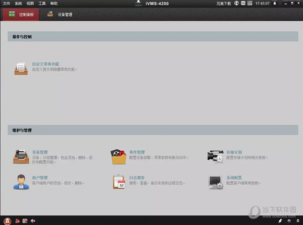Click the pin icon in bottom bar
This screenshot has width=303, height=225.
tap(280, 221)
